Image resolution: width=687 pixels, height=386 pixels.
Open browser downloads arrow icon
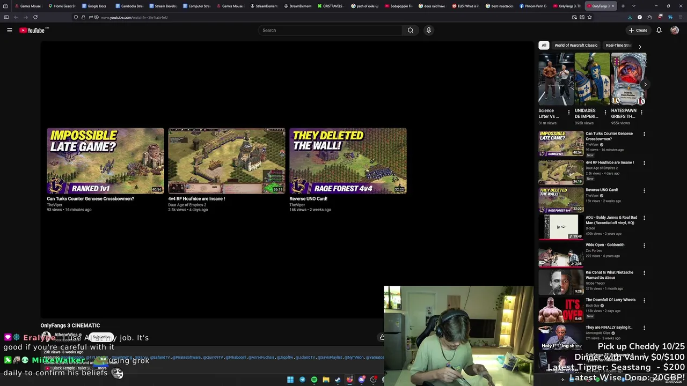click(630, 17)
